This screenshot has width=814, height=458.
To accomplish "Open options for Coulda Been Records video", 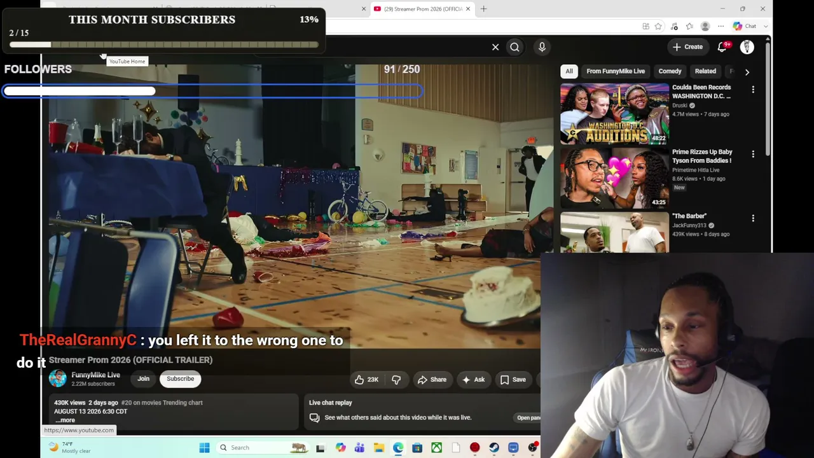I will tap(753, 90).
